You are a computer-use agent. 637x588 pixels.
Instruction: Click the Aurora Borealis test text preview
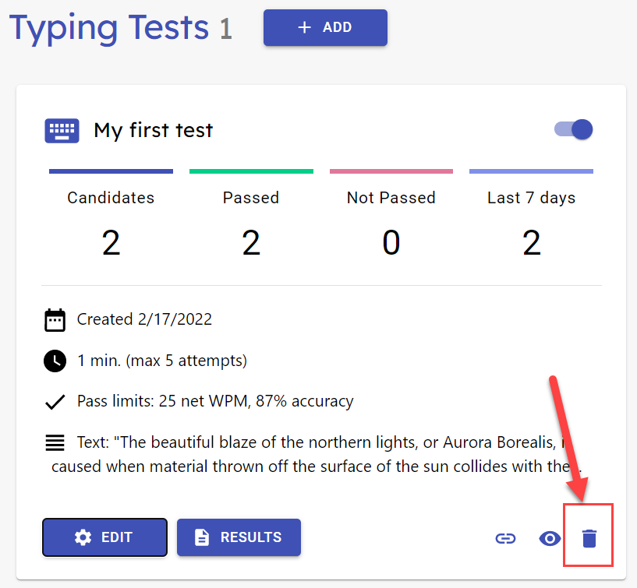click(x=317, y=455)
